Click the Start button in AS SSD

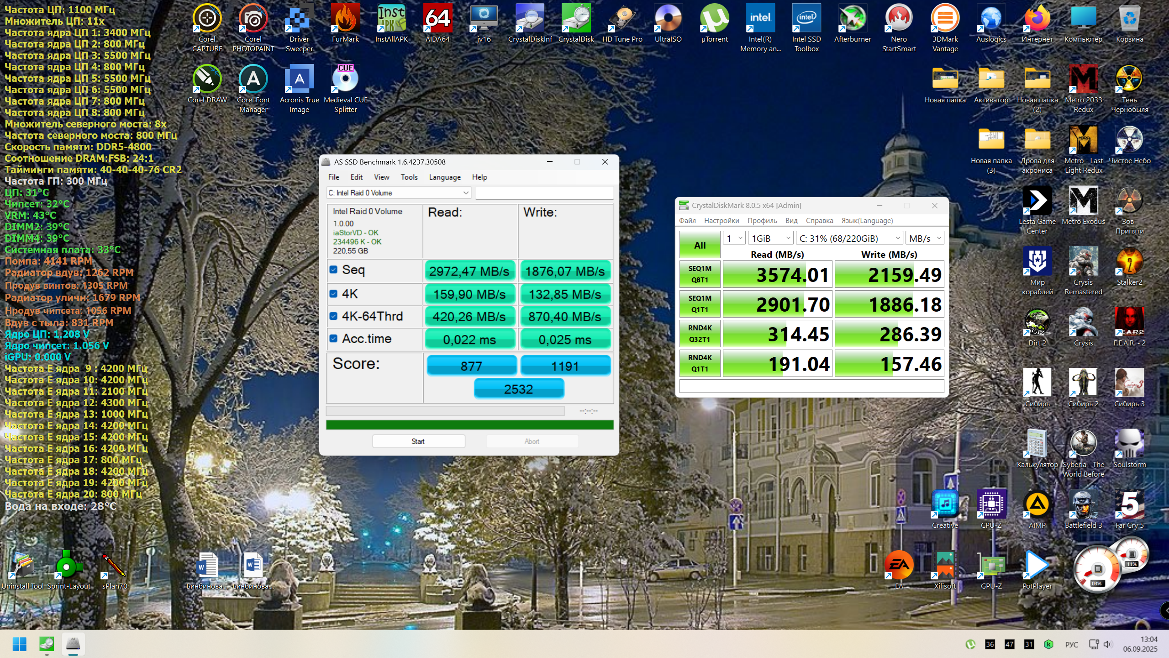[x=418, y=441]
